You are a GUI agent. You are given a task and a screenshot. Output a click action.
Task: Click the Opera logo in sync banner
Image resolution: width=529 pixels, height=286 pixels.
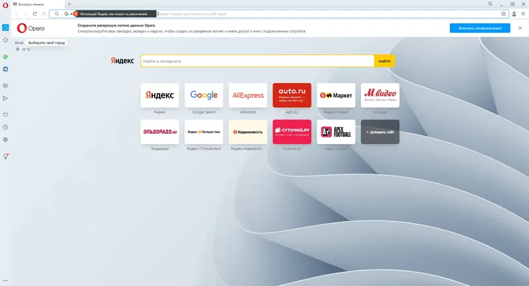pos(30,28)
